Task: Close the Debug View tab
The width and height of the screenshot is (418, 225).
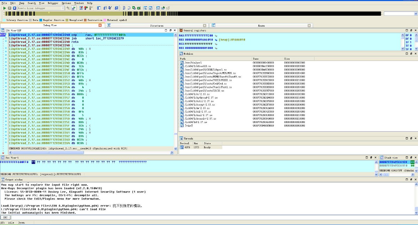Action: click(x=100, y=25)
